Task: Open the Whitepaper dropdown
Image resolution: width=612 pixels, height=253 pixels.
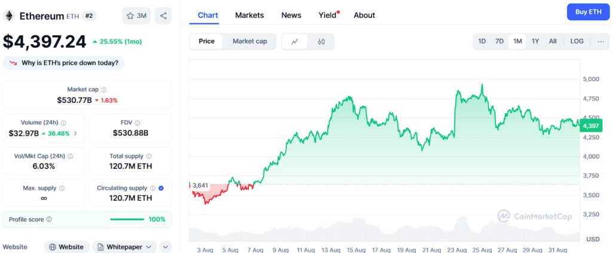Action: pyautogui.click(x=124, y=246)
